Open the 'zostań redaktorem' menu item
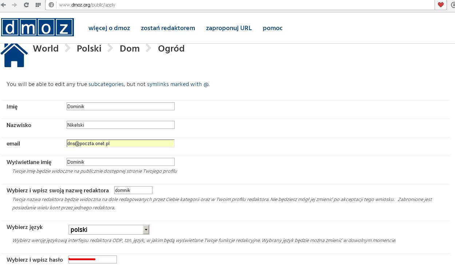The width and height of the screenshot is (455, 266). (168, 28)
